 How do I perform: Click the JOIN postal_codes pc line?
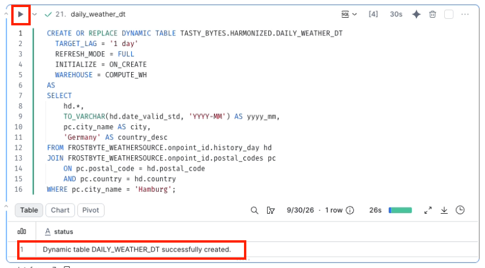pos(161,158)
